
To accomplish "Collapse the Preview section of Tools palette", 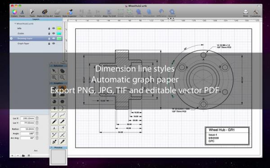I will tap(51, 147).
